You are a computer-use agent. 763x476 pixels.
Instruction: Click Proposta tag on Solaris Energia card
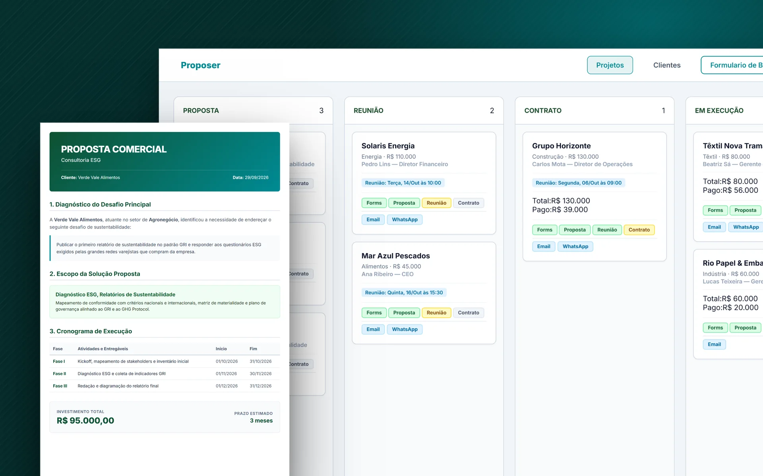click(x=404, y=203)
